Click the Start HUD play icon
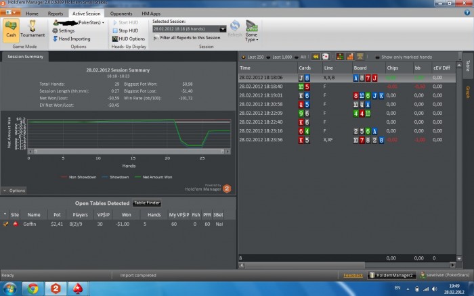Screen dimensions: 474x296 pyautogui.click(x=115, y=22)
